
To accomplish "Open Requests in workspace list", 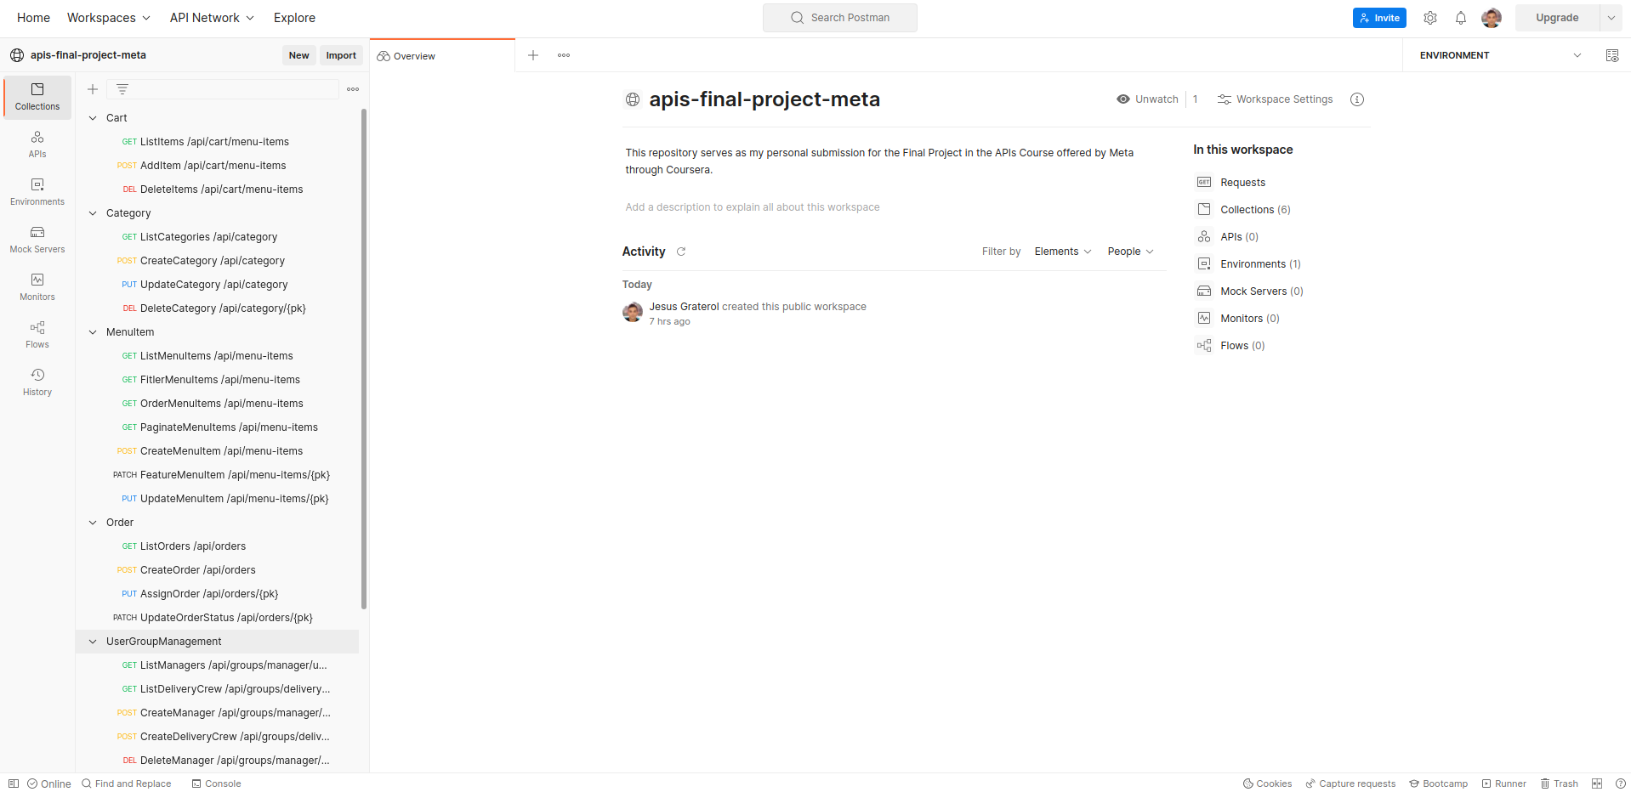I will [1242, 183].
